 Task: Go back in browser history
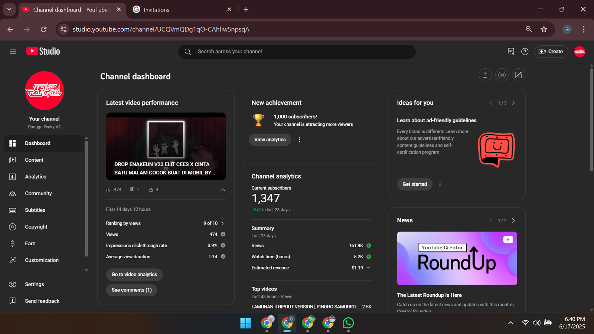(x=10, y=29)
